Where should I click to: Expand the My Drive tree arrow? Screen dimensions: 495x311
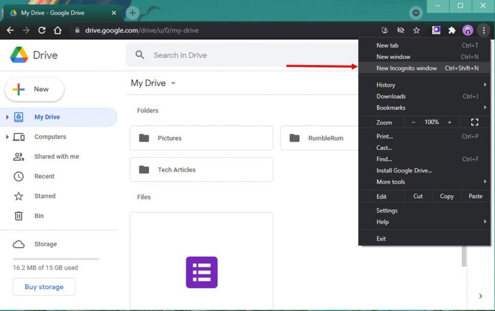[7, 117]
